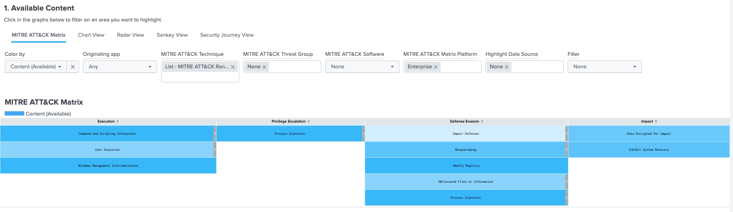
Task: Open the Color by dropdown
Action: [x=36, y=67]
